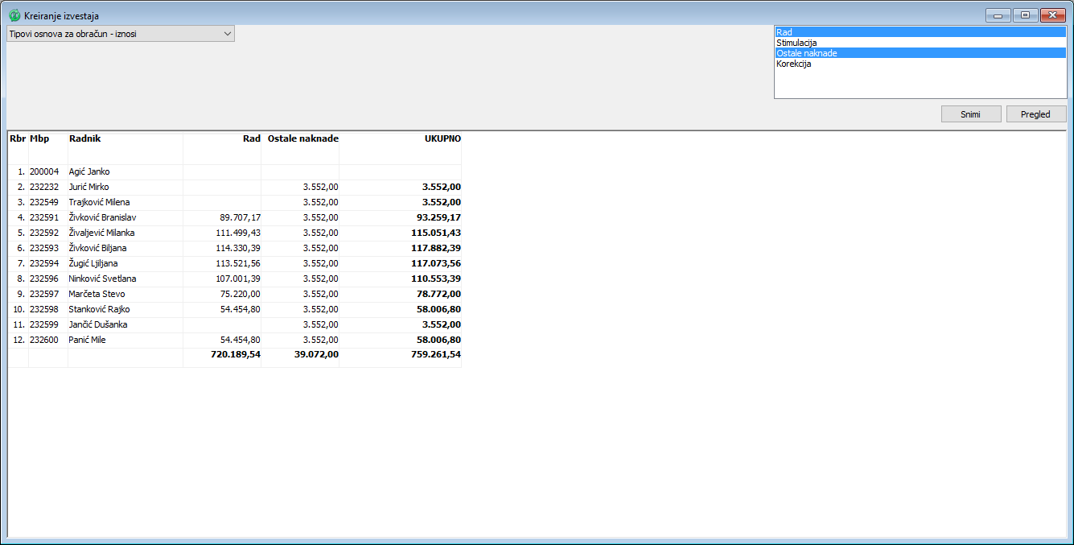This screenshot has height=545, width=1074.
Task: Select the row for Agić Janko
Action: tap(89, 171)
